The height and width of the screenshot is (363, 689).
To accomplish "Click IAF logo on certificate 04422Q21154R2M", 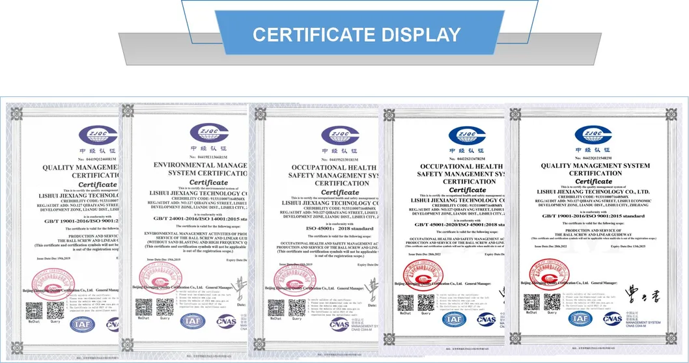I will click(580, 319).
